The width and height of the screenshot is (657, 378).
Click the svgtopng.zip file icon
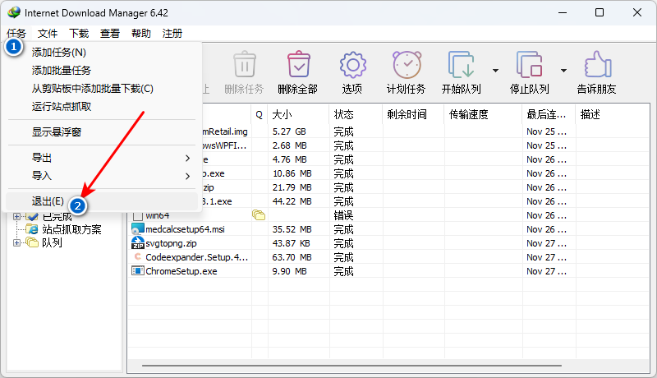(x=138, y=243)
